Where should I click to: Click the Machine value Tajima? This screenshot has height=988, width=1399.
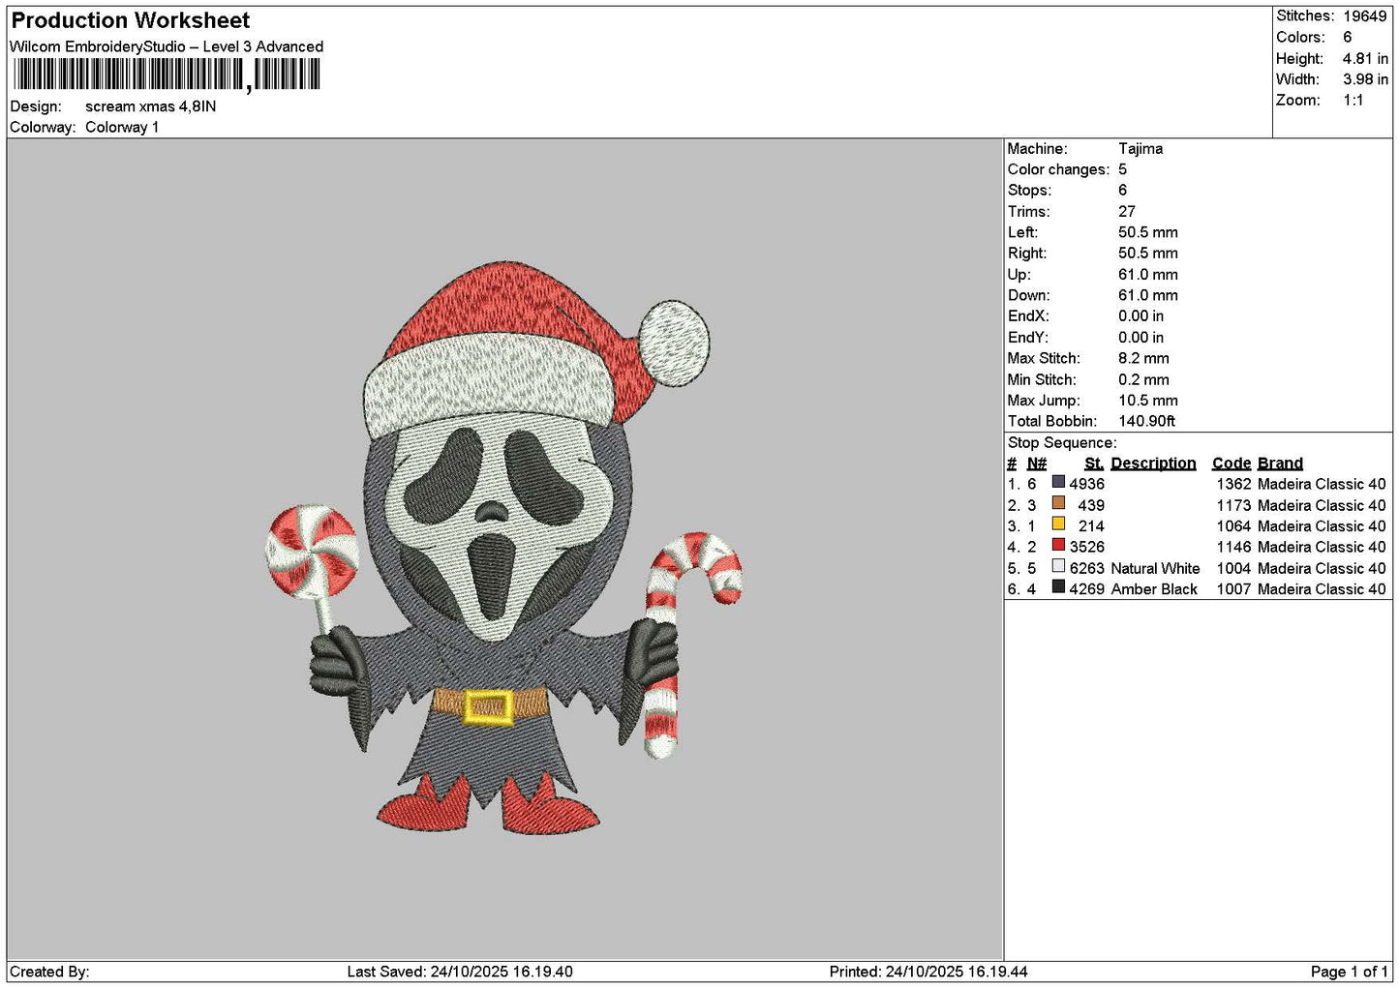1140,149
